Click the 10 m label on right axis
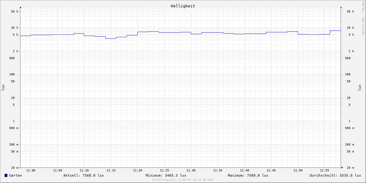This screenshot has width=366, height=183. 350,168
